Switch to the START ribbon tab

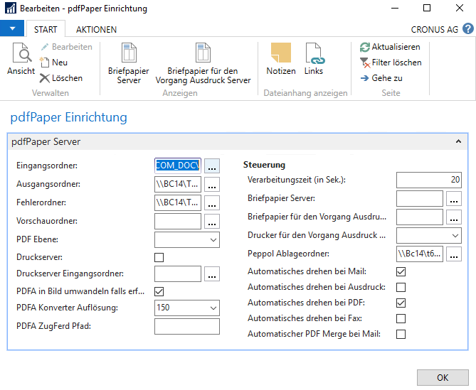46,29
